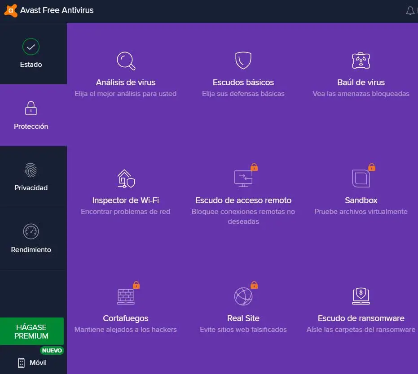The image size is (418, 374).
Task: Click 'Vea las amenazas bloqueadas' text
Action: tap(361, 94)
